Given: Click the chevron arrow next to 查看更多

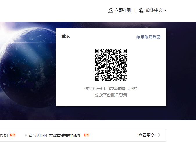Looking at the screenshot, I should tap(159, 135).
